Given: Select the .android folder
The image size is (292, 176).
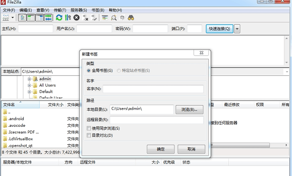Looking at the screenshot, I should click(x=16, y=118).
